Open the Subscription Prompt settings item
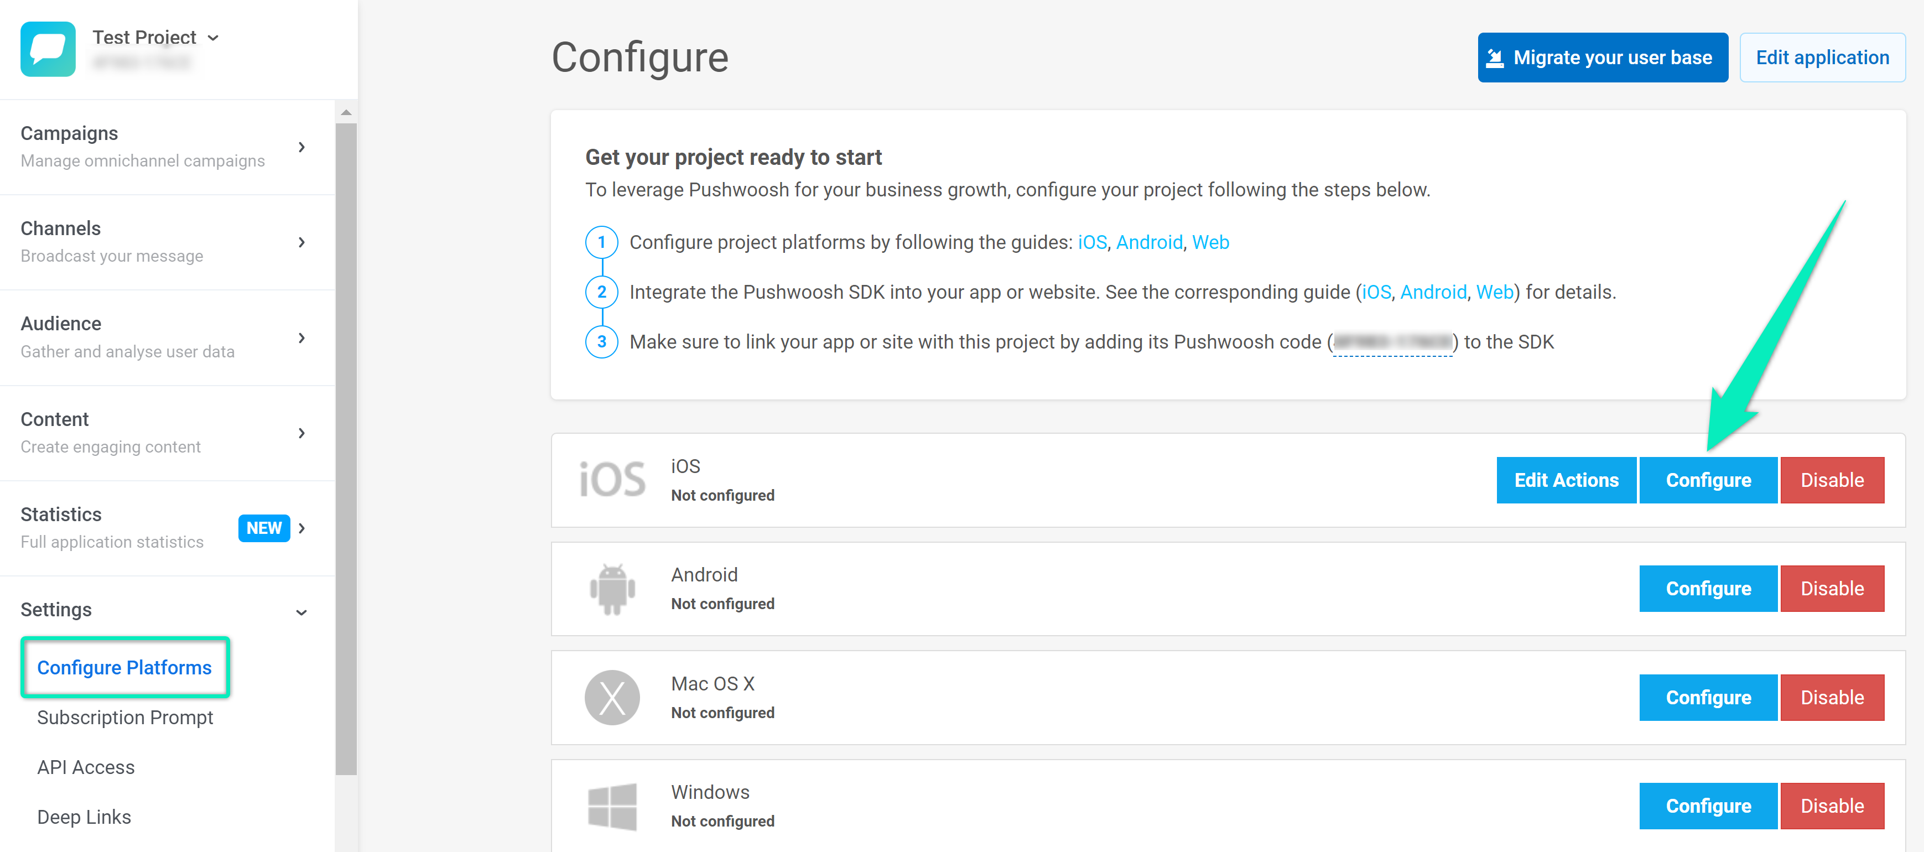 click(124, 717)
